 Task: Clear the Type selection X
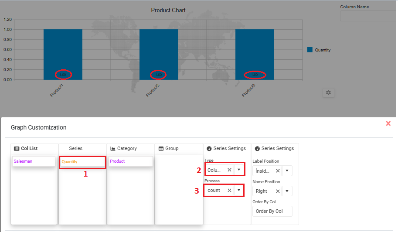pyautogui.click(x=229, y=170)
